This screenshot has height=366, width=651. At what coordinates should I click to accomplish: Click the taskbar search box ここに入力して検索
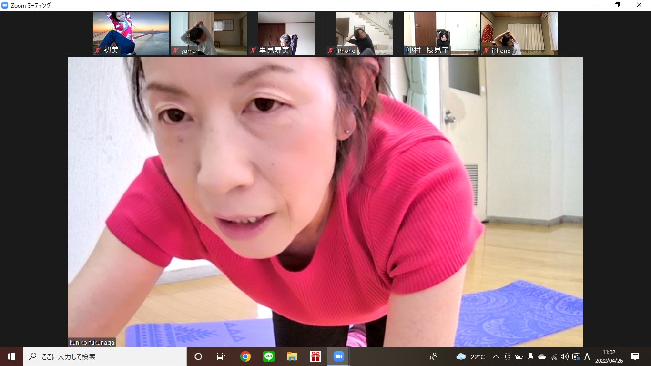105,356
